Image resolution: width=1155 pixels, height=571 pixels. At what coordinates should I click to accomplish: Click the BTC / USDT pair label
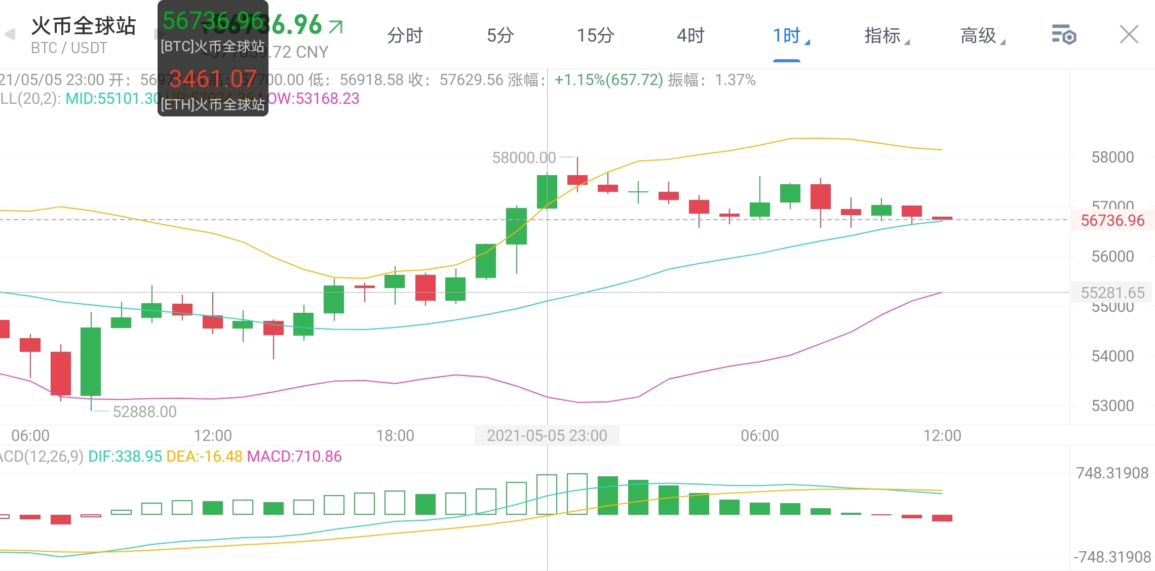[68, 48]
